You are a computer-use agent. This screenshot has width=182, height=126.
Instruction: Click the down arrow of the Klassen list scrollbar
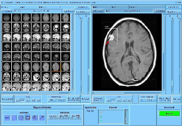click(126, 123)
